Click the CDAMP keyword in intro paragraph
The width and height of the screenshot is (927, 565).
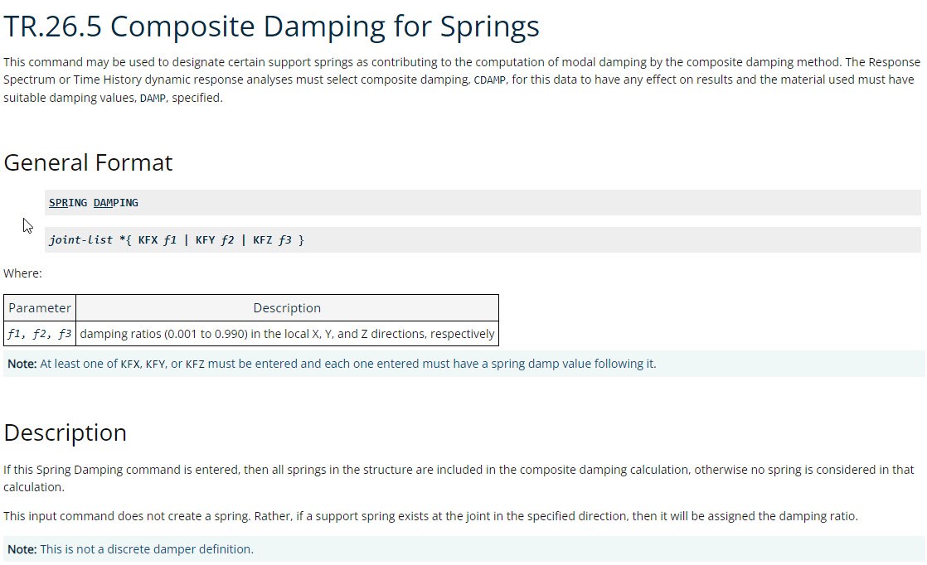[x=489, y=80]
